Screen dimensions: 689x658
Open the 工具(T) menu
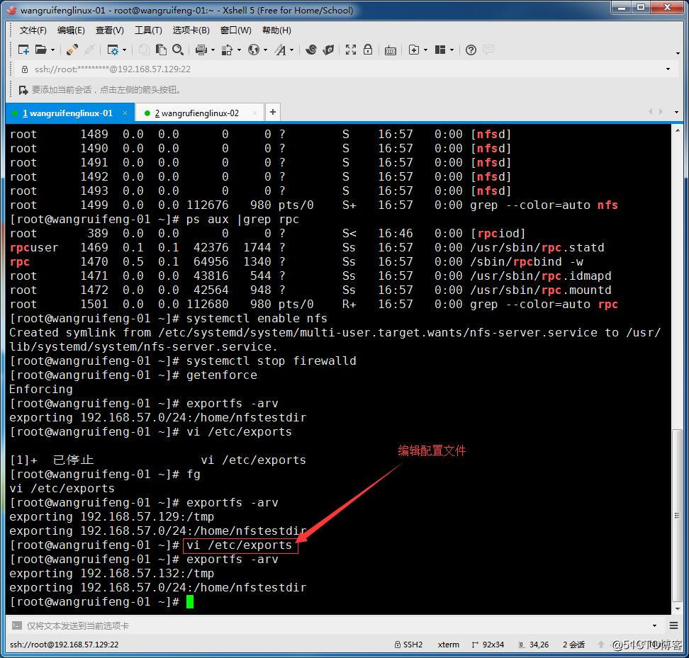pyautogui.click(x=148, y=30)
